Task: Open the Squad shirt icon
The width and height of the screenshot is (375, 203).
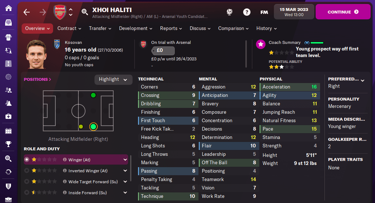Action: coord(8,37)
